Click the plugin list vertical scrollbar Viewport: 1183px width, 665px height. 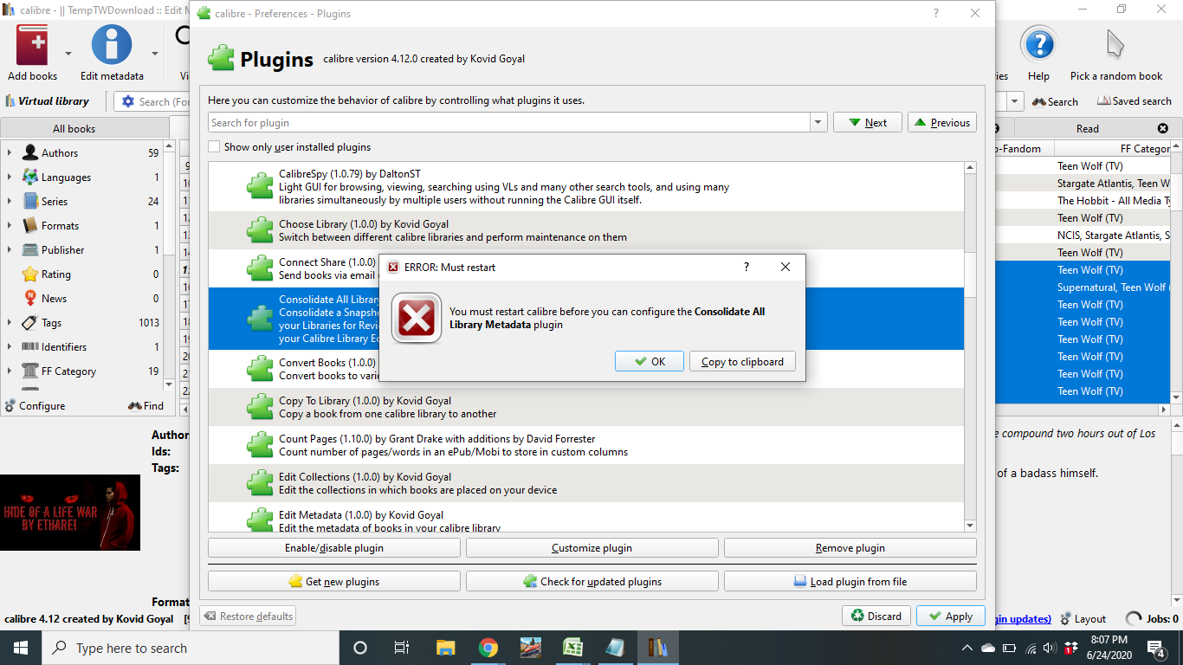pyautogui.click(x=970, y=346)
